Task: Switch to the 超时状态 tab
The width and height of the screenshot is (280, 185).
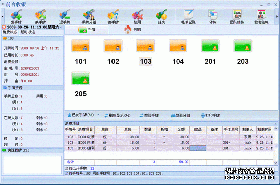Action: click(28, 32)
